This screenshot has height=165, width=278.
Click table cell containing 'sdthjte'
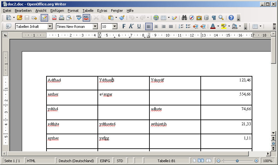click(x=72, y=127)
